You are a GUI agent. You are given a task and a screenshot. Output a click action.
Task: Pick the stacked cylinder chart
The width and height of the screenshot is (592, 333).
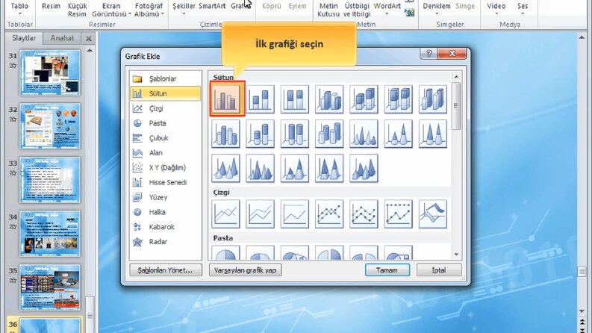pos(260,134)
